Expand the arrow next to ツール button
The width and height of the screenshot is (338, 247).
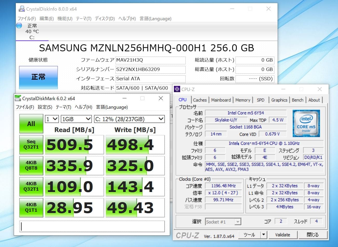(x=264, y=235)
